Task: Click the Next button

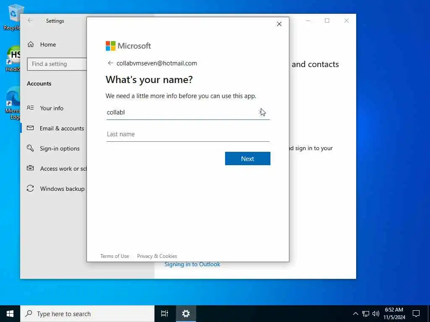Action: 247,158
